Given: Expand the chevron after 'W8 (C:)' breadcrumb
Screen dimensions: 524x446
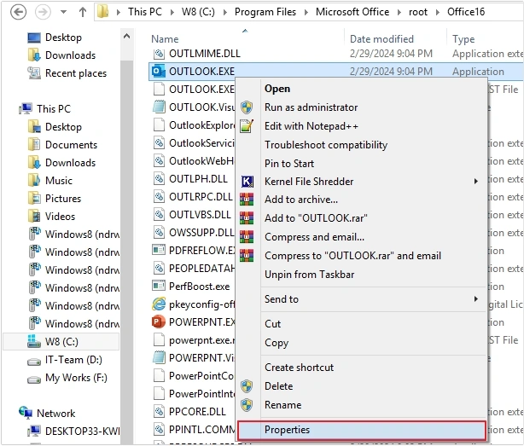Looking at the screenshot, I should pos(225,13).
